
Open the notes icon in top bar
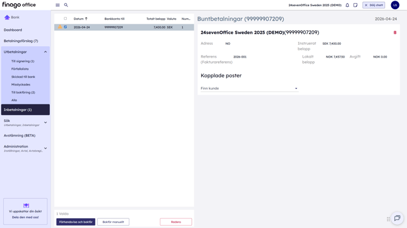(355, 5)
